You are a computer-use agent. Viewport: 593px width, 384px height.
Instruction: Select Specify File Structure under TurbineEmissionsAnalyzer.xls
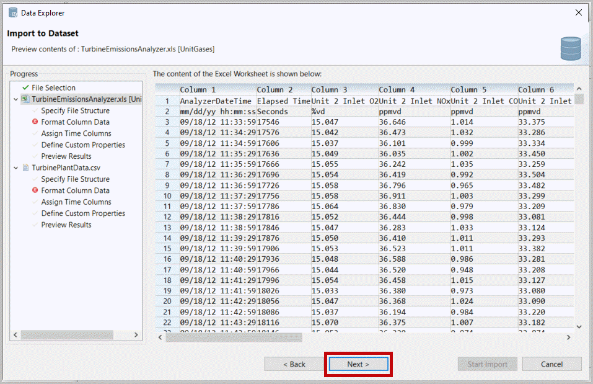pyautogui.click(x=74, y=111)
